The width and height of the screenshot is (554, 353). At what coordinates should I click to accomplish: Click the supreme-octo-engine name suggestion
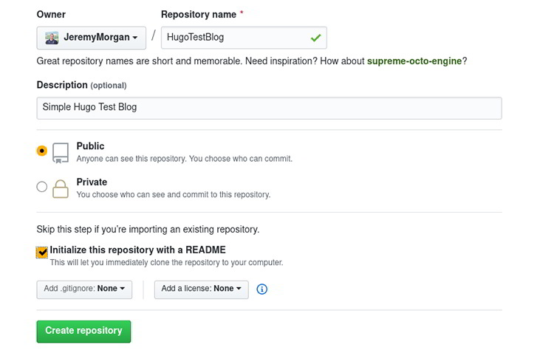coord(417,61)
